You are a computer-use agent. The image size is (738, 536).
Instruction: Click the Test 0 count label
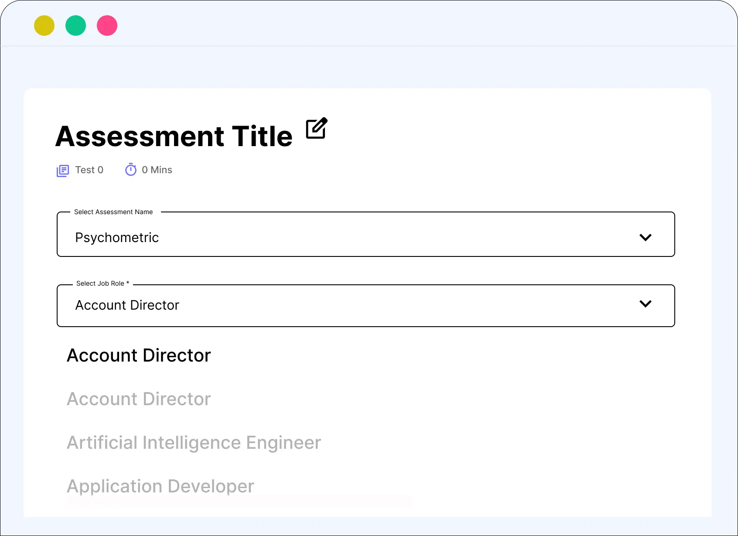point(89,170)
